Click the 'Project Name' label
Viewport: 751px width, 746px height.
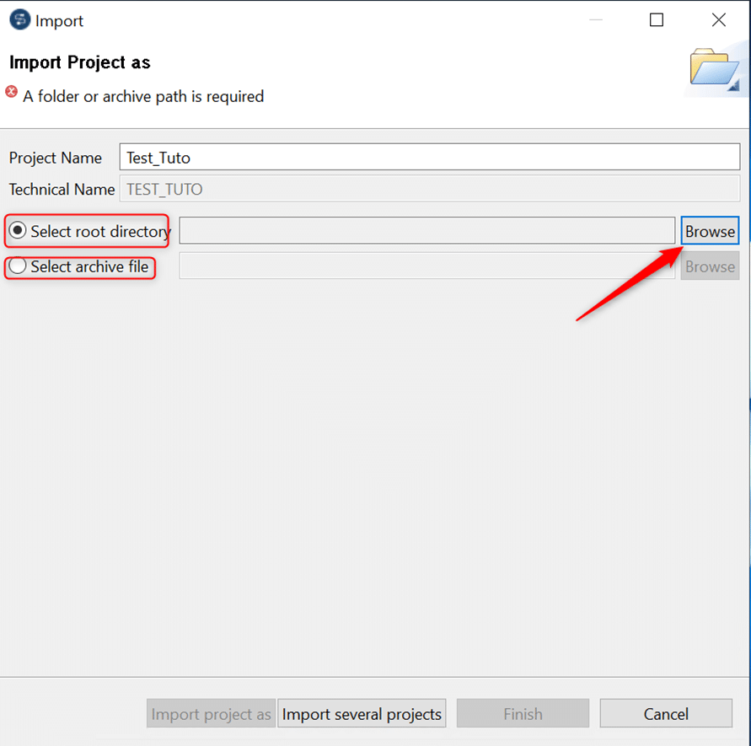tap(55, 158)
